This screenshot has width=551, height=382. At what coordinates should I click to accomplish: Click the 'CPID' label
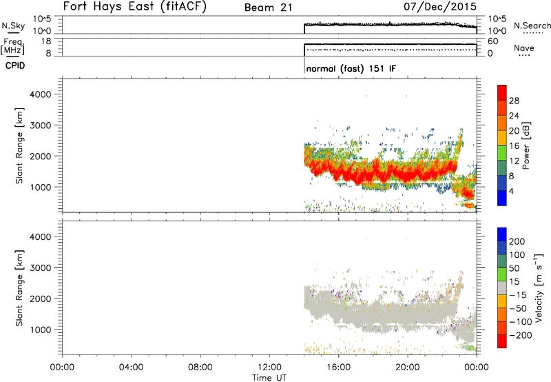(x=15, y=66)
